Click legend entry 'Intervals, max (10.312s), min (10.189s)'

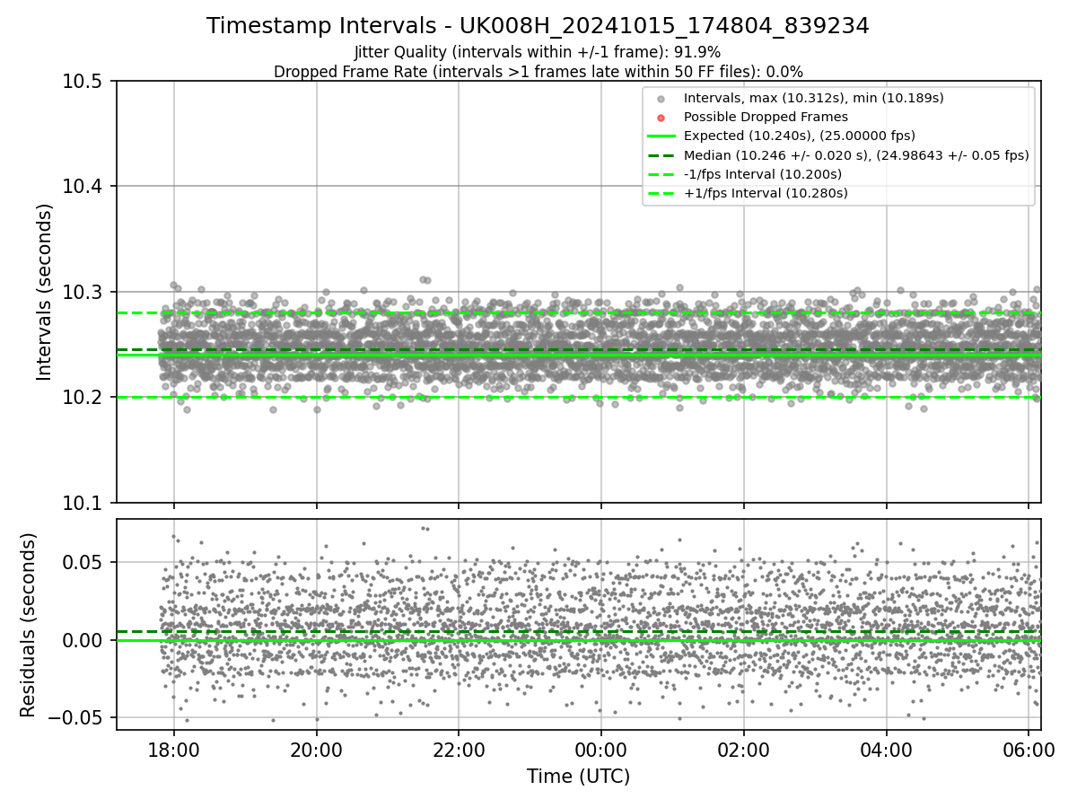click(x=813, y=98)
